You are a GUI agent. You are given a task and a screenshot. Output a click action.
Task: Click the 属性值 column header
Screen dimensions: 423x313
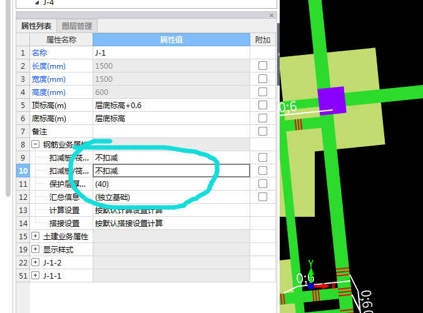171,40
